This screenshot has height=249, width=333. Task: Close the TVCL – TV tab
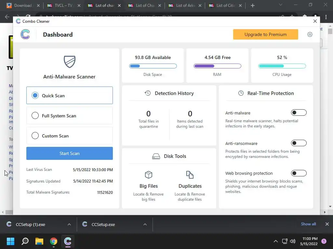pyautogui.click(x=79, y=6)
